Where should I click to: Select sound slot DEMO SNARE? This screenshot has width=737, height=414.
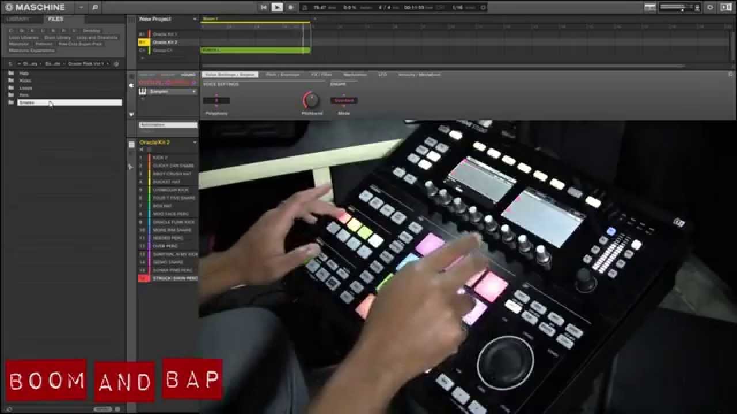[x=168, y=262]
